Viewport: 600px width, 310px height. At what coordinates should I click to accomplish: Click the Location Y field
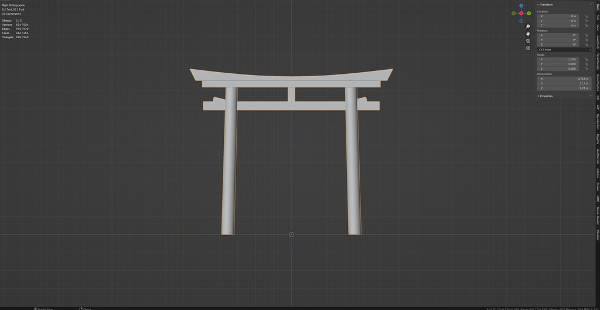tap(558, 21)
